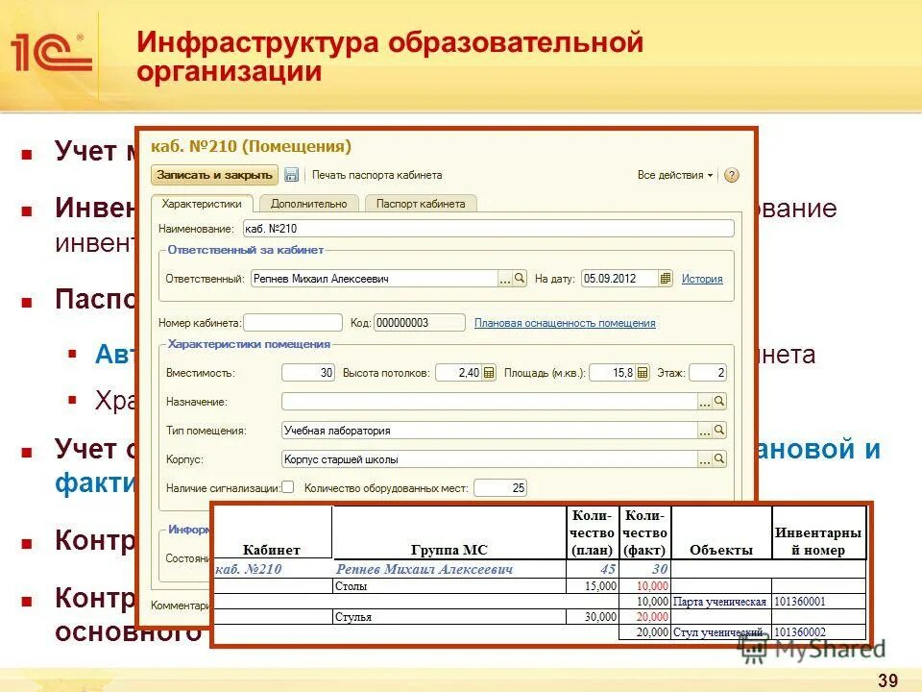
Task: Click the ellipsis chooser for Ответственный
Action: pos(504,279)
